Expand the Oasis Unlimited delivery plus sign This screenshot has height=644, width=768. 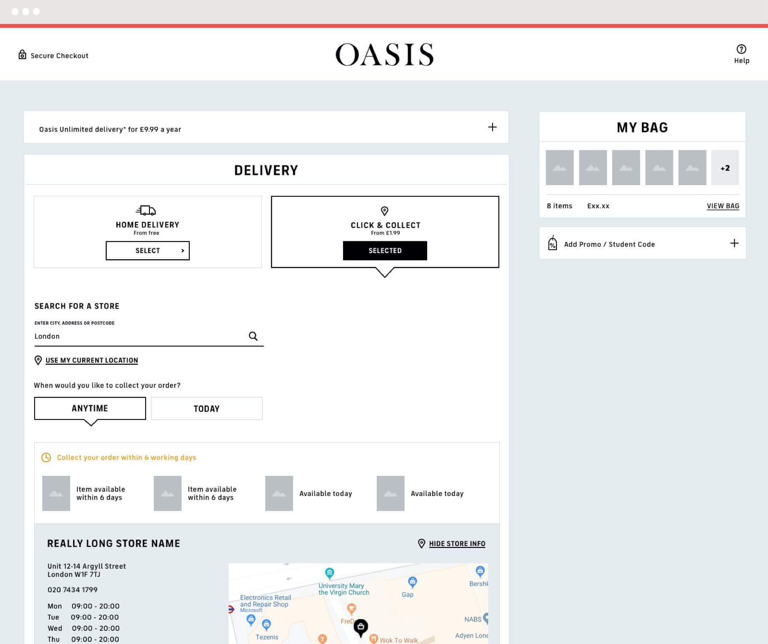pyautogui.click(x=492, y=127)
